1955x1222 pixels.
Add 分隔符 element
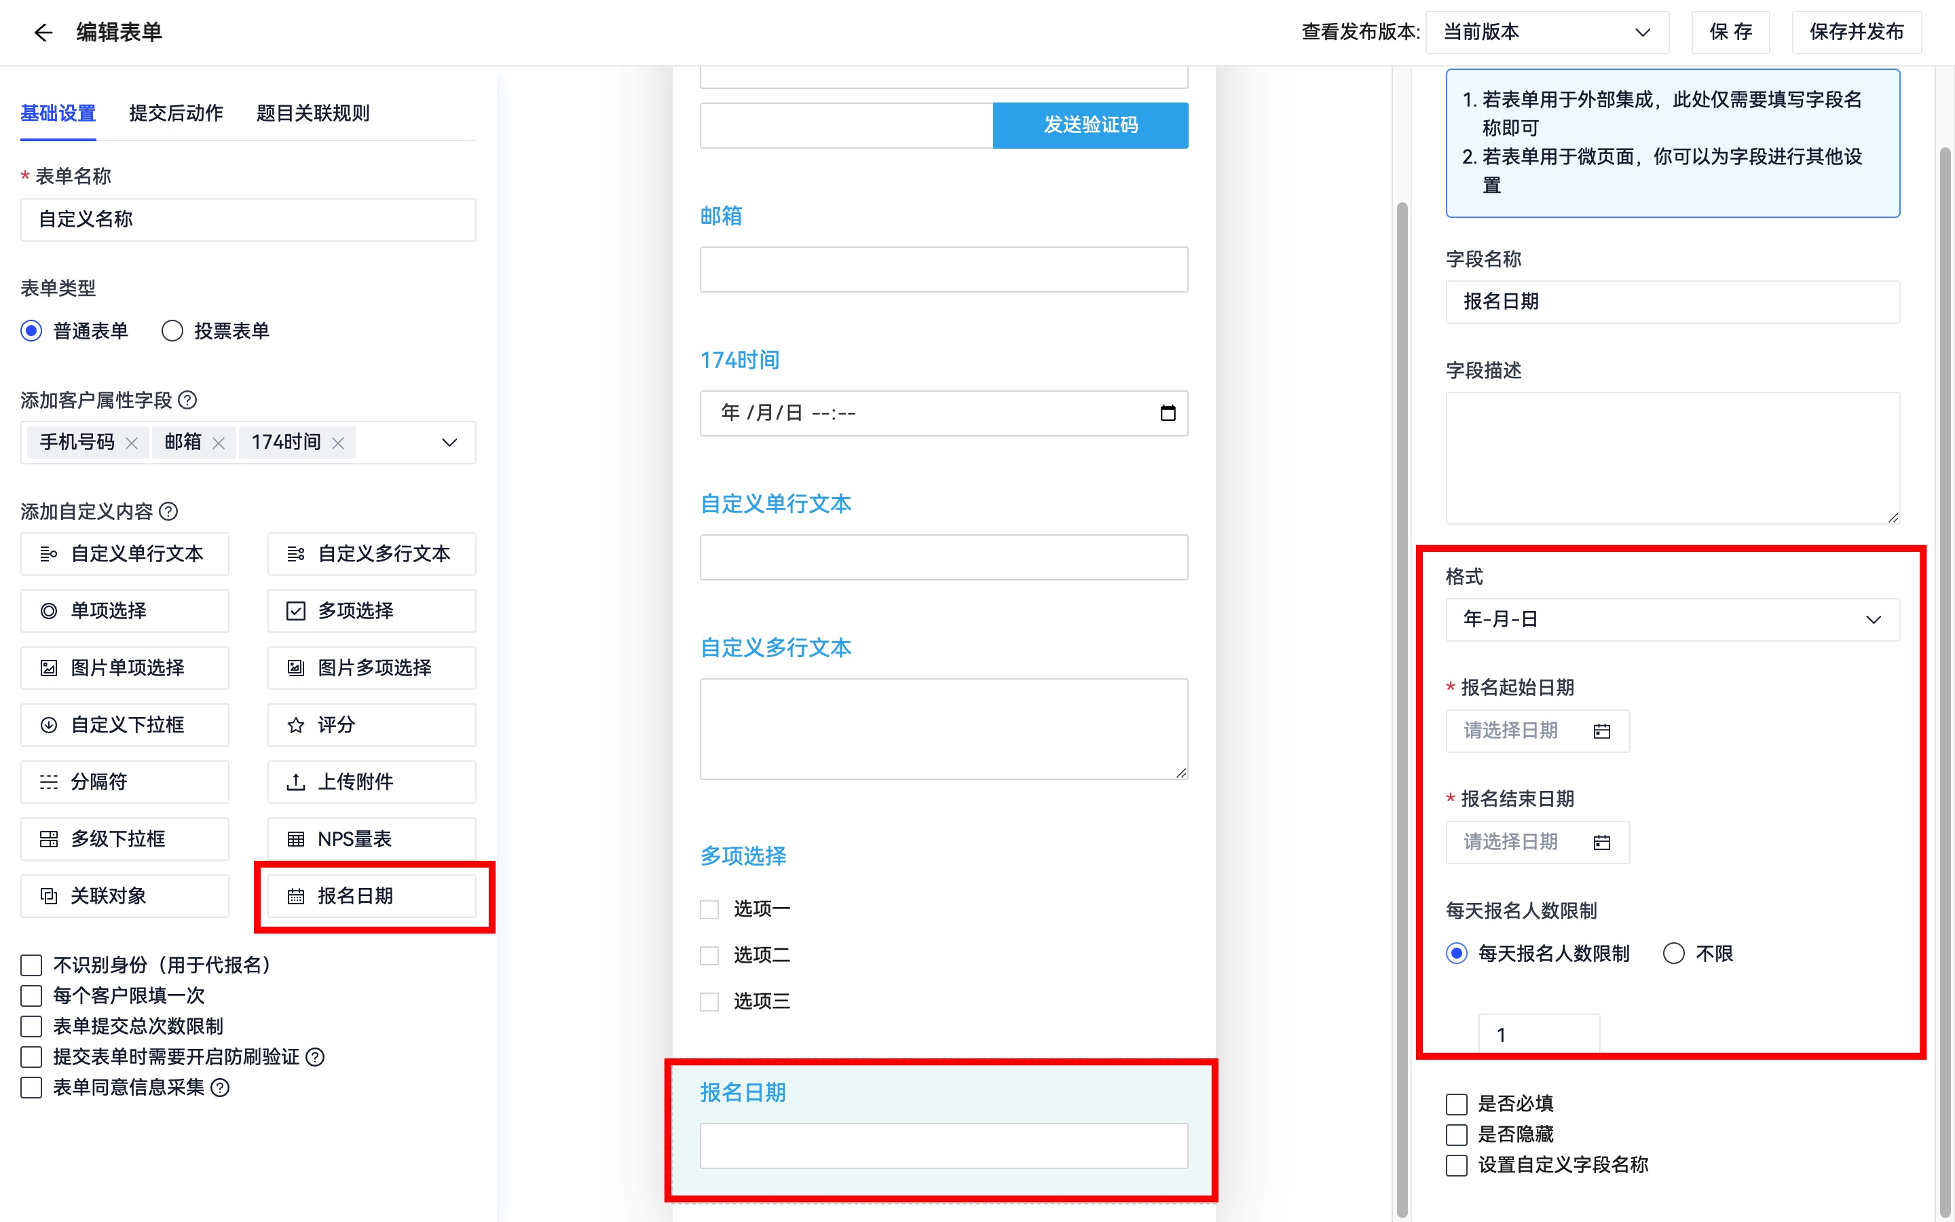click(x=124, y=781)
